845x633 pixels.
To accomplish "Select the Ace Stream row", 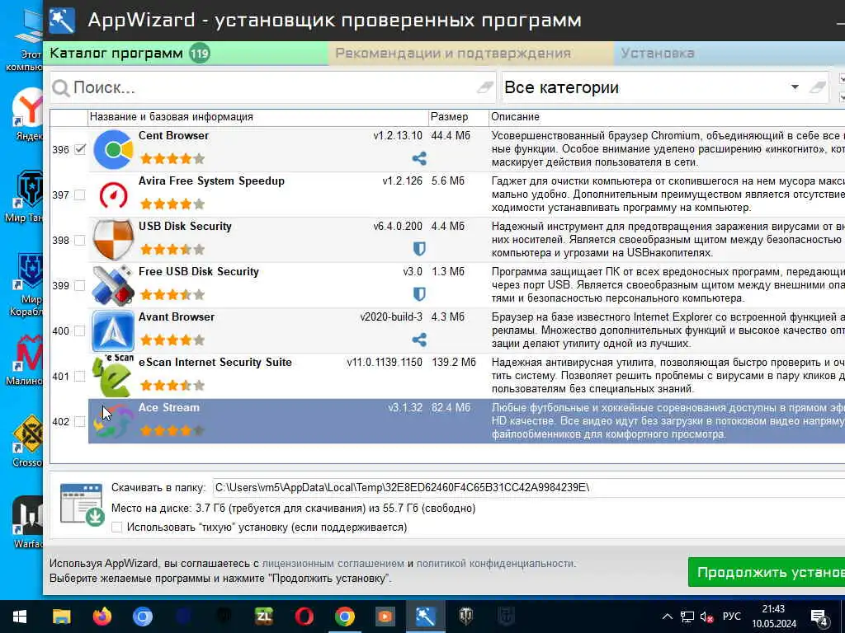I will pos(466,421).
